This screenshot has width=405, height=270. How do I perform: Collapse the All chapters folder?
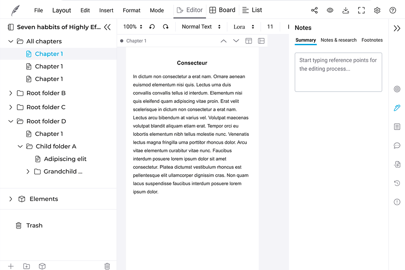point(11,41)
